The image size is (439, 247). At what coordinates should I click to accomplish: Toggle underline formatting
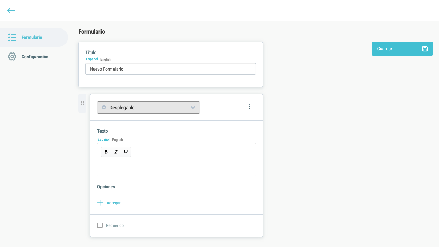126,152
